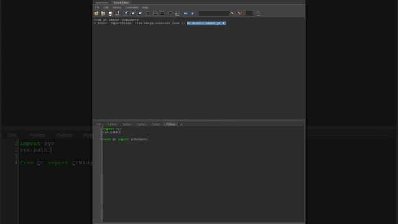Open the History menu
Viewport: 398px width, 224px height.
pyautogui.click(x=117, y=7)
